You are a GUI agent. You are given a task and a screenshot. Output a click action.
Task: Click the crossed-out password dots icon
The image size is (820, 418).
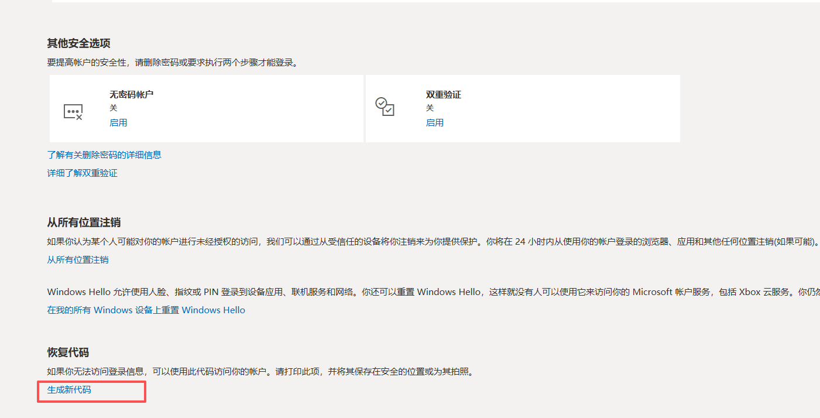[74, 111]
